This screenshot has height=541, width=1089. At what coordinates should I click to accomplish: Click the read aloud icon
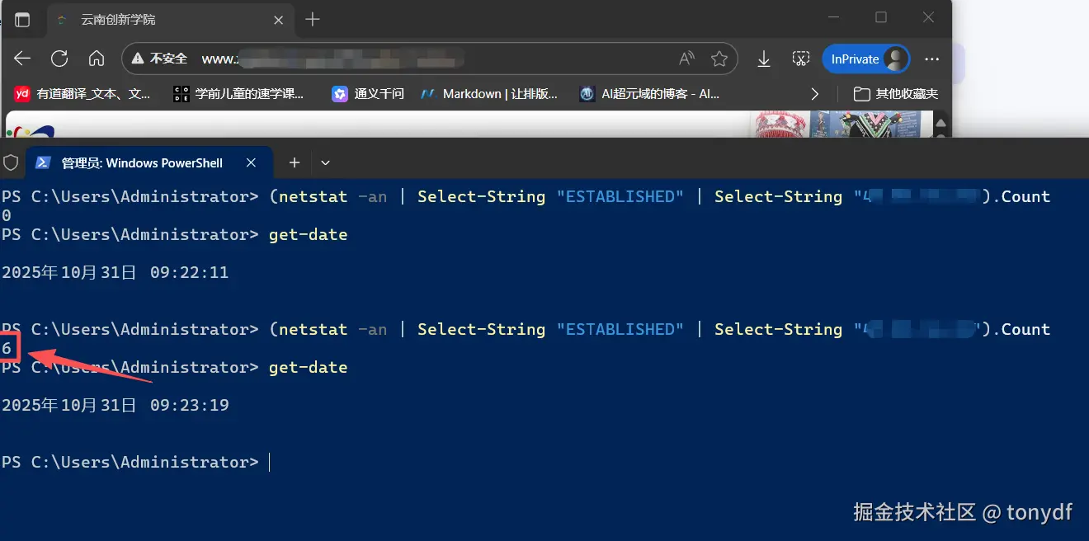pos(686,59)
